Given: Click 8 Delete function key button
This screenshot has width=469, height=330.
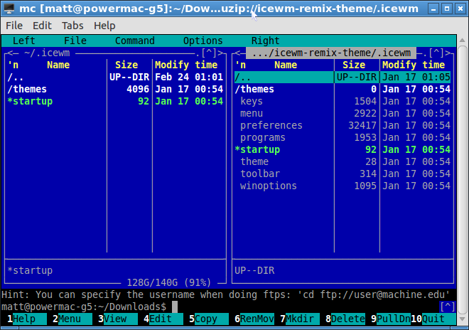Looking at the screenshot, I should tap(345, 319).
